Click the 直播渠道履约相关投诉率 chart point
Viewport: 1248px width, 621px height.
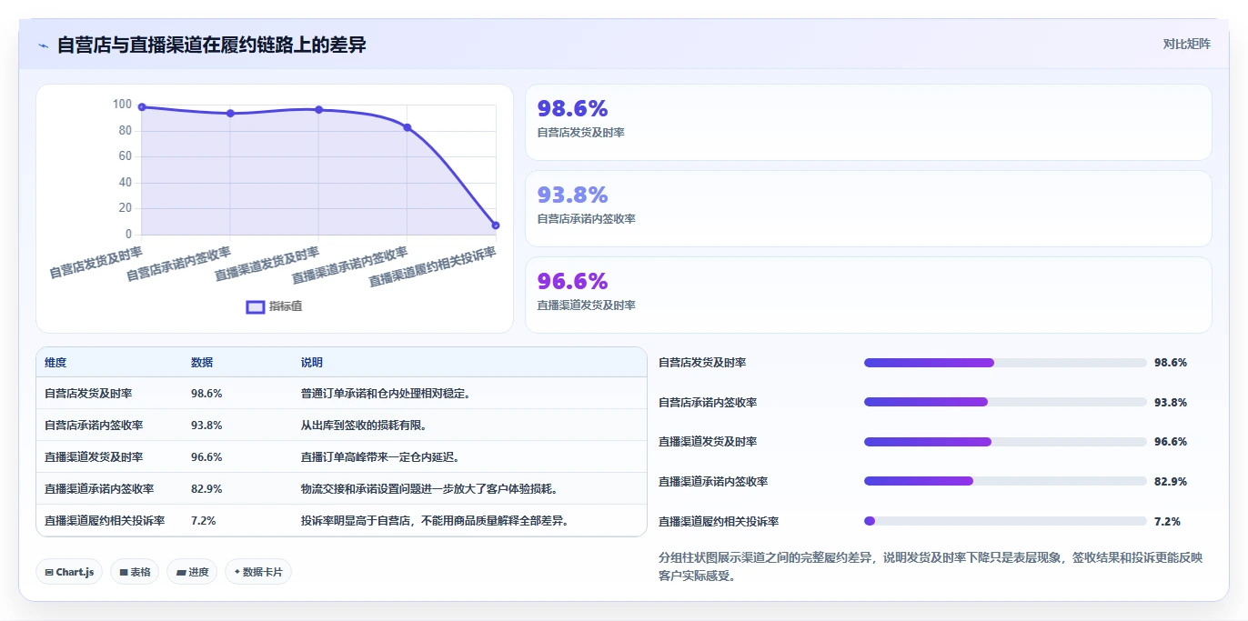click(x=496, y=225)
